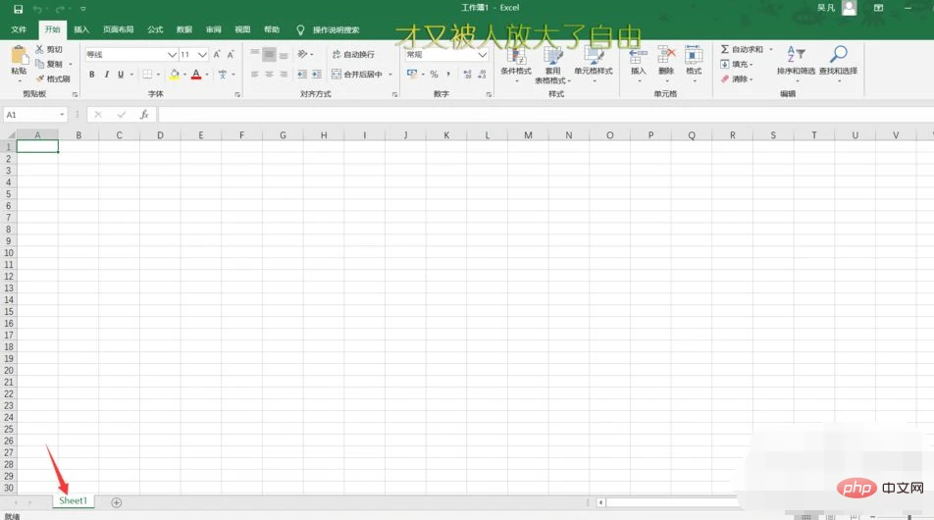Click the red font color button

point(195,75)
